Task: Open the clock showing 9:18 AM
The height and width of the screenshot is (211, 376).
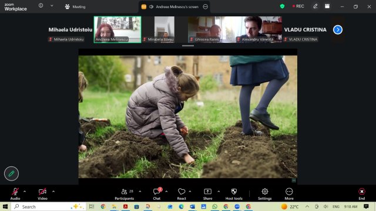Action: (351, 206)
